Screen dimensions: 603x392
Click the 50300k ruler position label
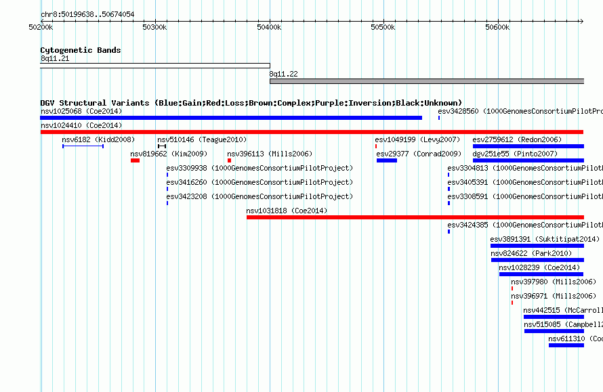click(154, 27)
